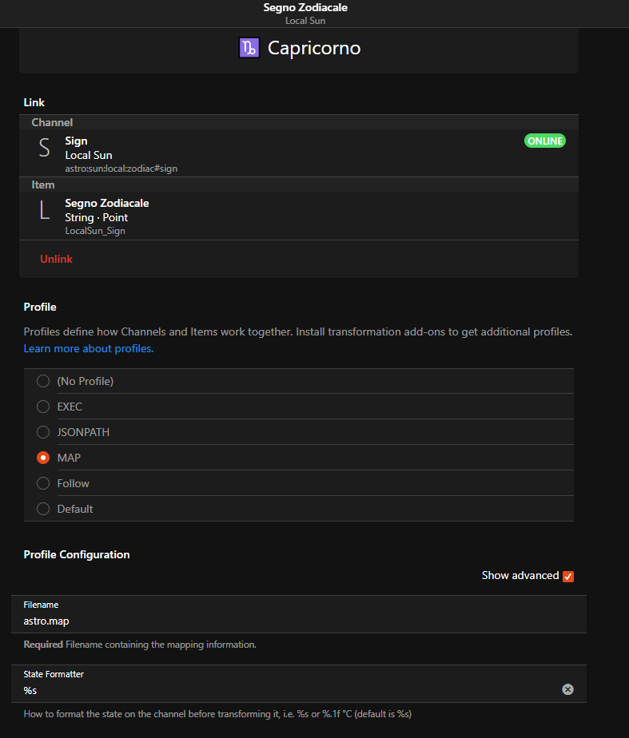Select the Default profile radio button

pyautogui.click(x=43, y=509)
